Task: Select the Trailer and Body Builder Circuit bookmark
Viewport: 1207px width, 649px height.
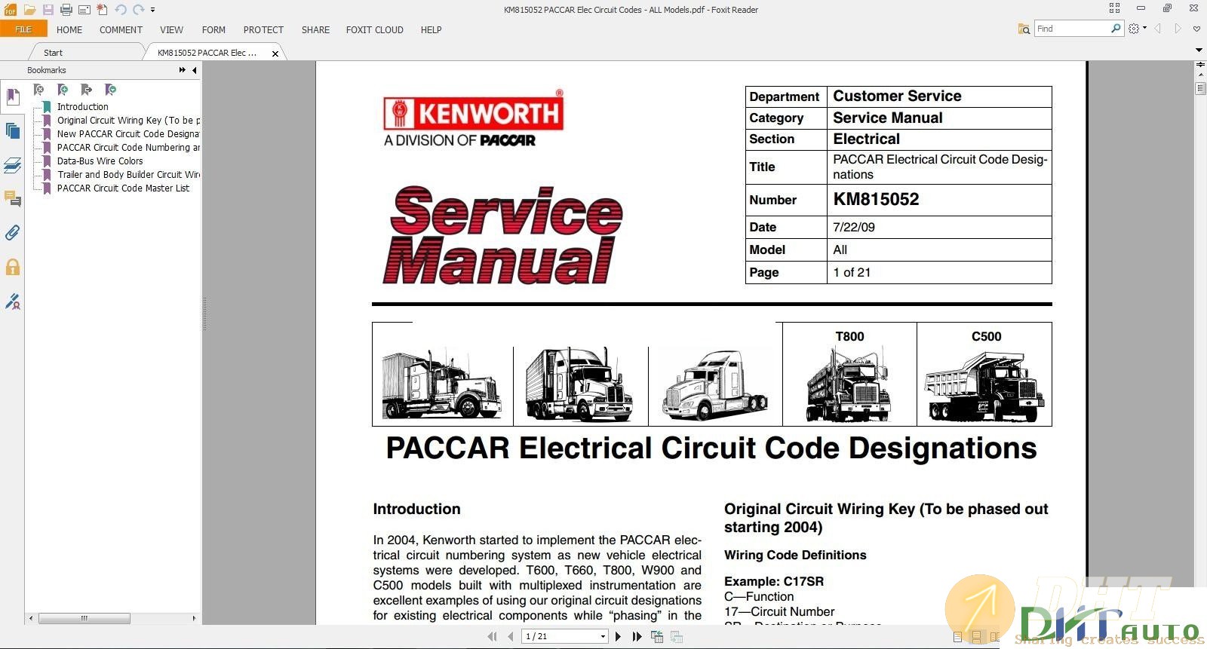Action: 128,175
